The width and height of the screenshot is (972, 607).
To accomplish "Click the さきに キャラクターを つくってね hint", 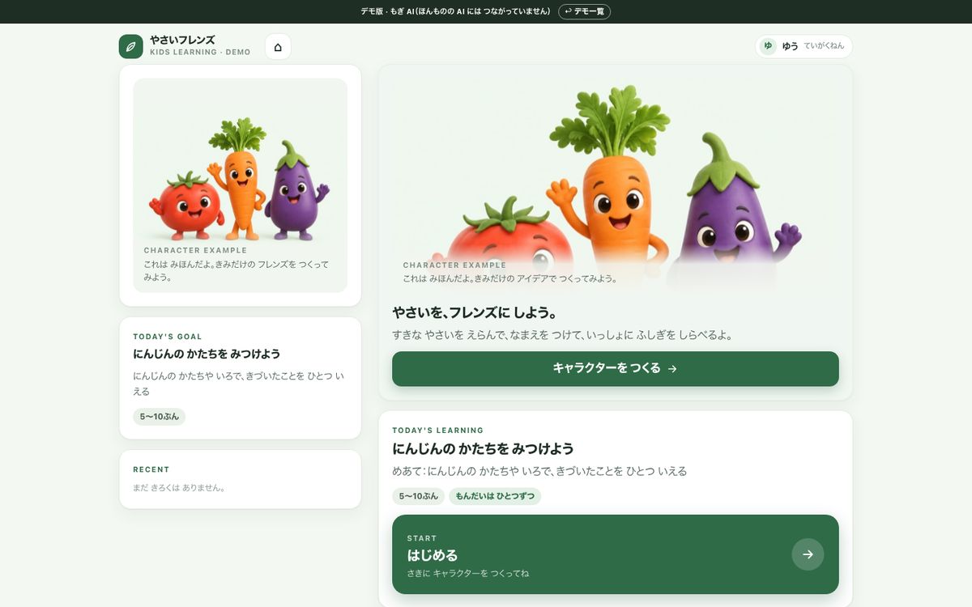I will [468, 573].
